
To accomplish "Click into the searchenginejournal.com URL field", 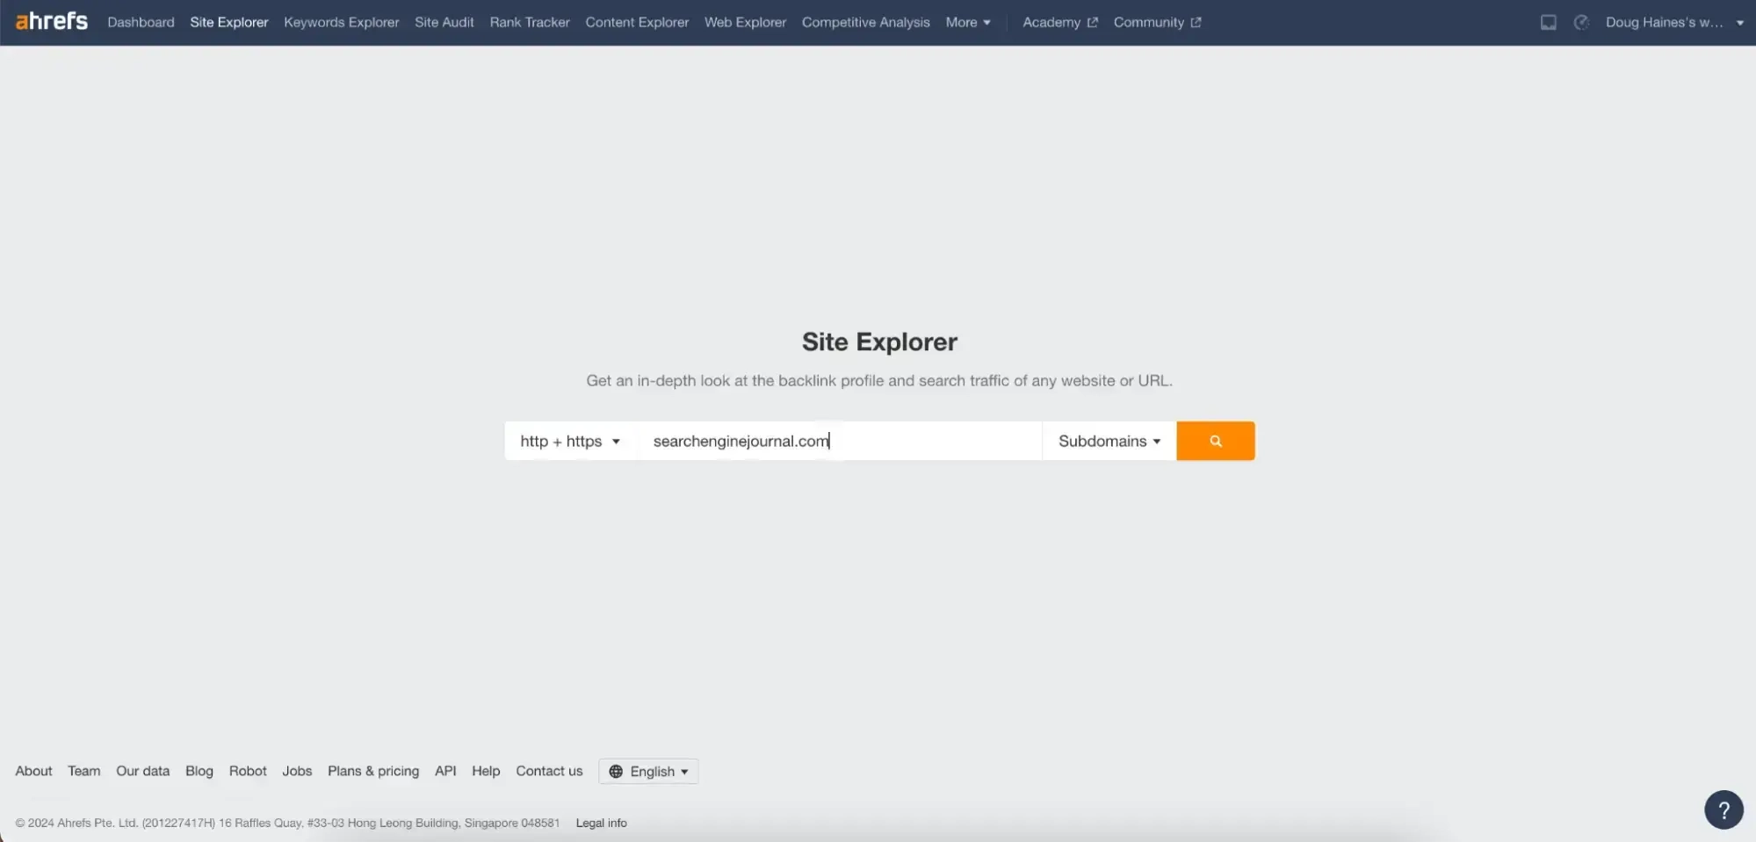I will point(839,441).
